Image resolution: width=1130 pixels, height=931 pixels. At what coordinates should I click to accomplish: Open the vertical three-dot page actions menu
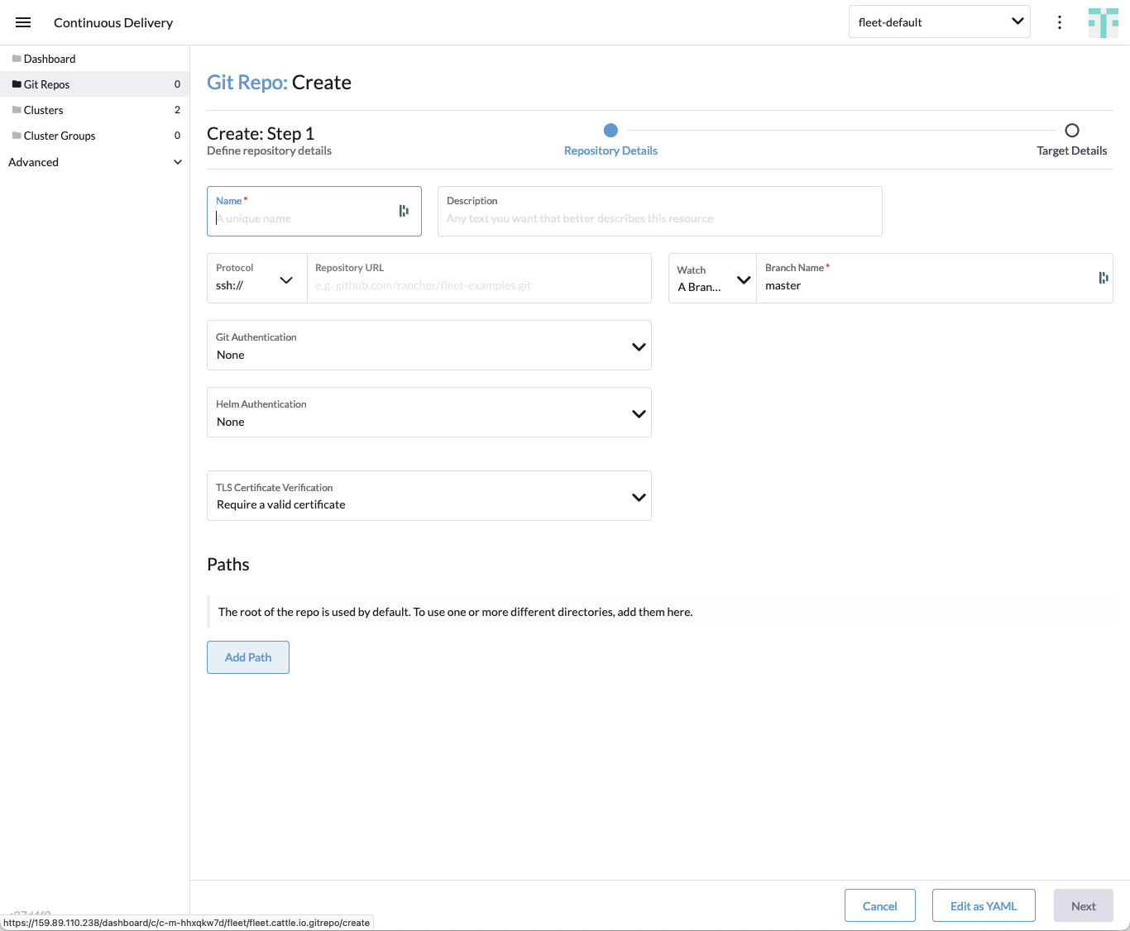tap(1060, 22)
